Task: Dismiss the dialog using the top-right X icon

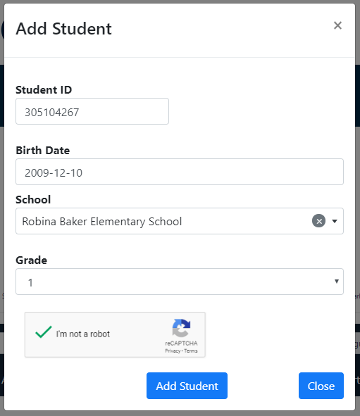Action: tap(337, 25)
